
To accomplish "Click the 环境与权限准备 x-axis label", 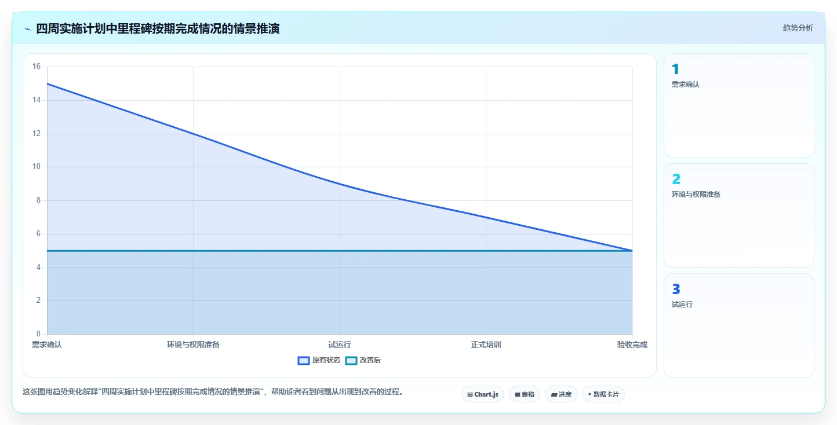I will 193,345.
